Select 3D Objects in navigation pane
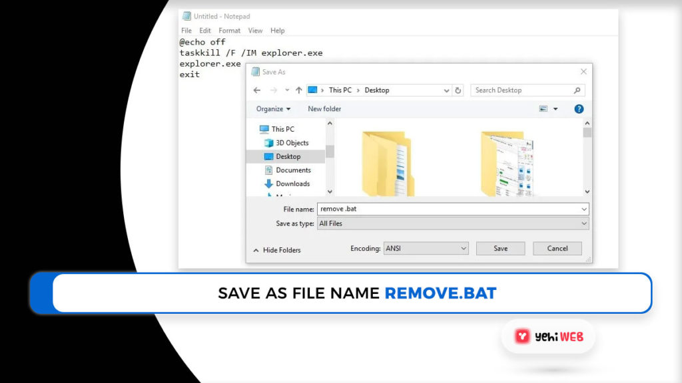The width and height of the screenshot is (682, 383). (x=292, y=143)
